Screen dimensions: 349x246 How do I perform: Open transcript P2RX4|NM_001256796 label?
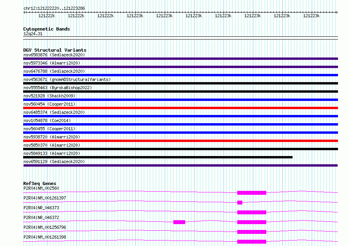click(45, 227)
